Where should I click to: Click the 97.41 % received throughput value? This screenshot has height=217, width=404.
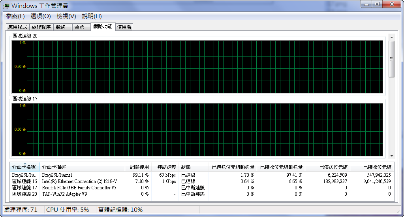pyautogui.click(x=294, y=175)
